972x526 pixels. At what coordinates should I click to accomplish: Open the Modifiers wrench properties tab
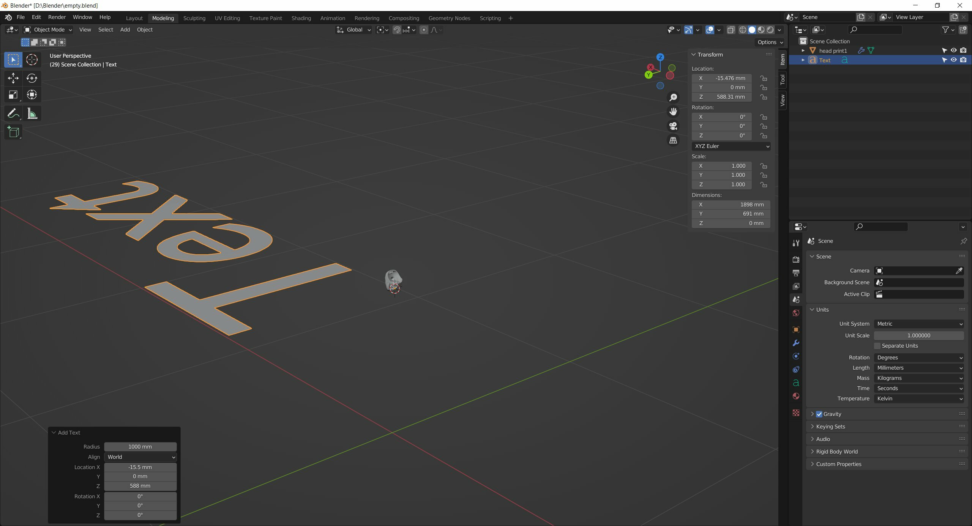click(796, 343)
